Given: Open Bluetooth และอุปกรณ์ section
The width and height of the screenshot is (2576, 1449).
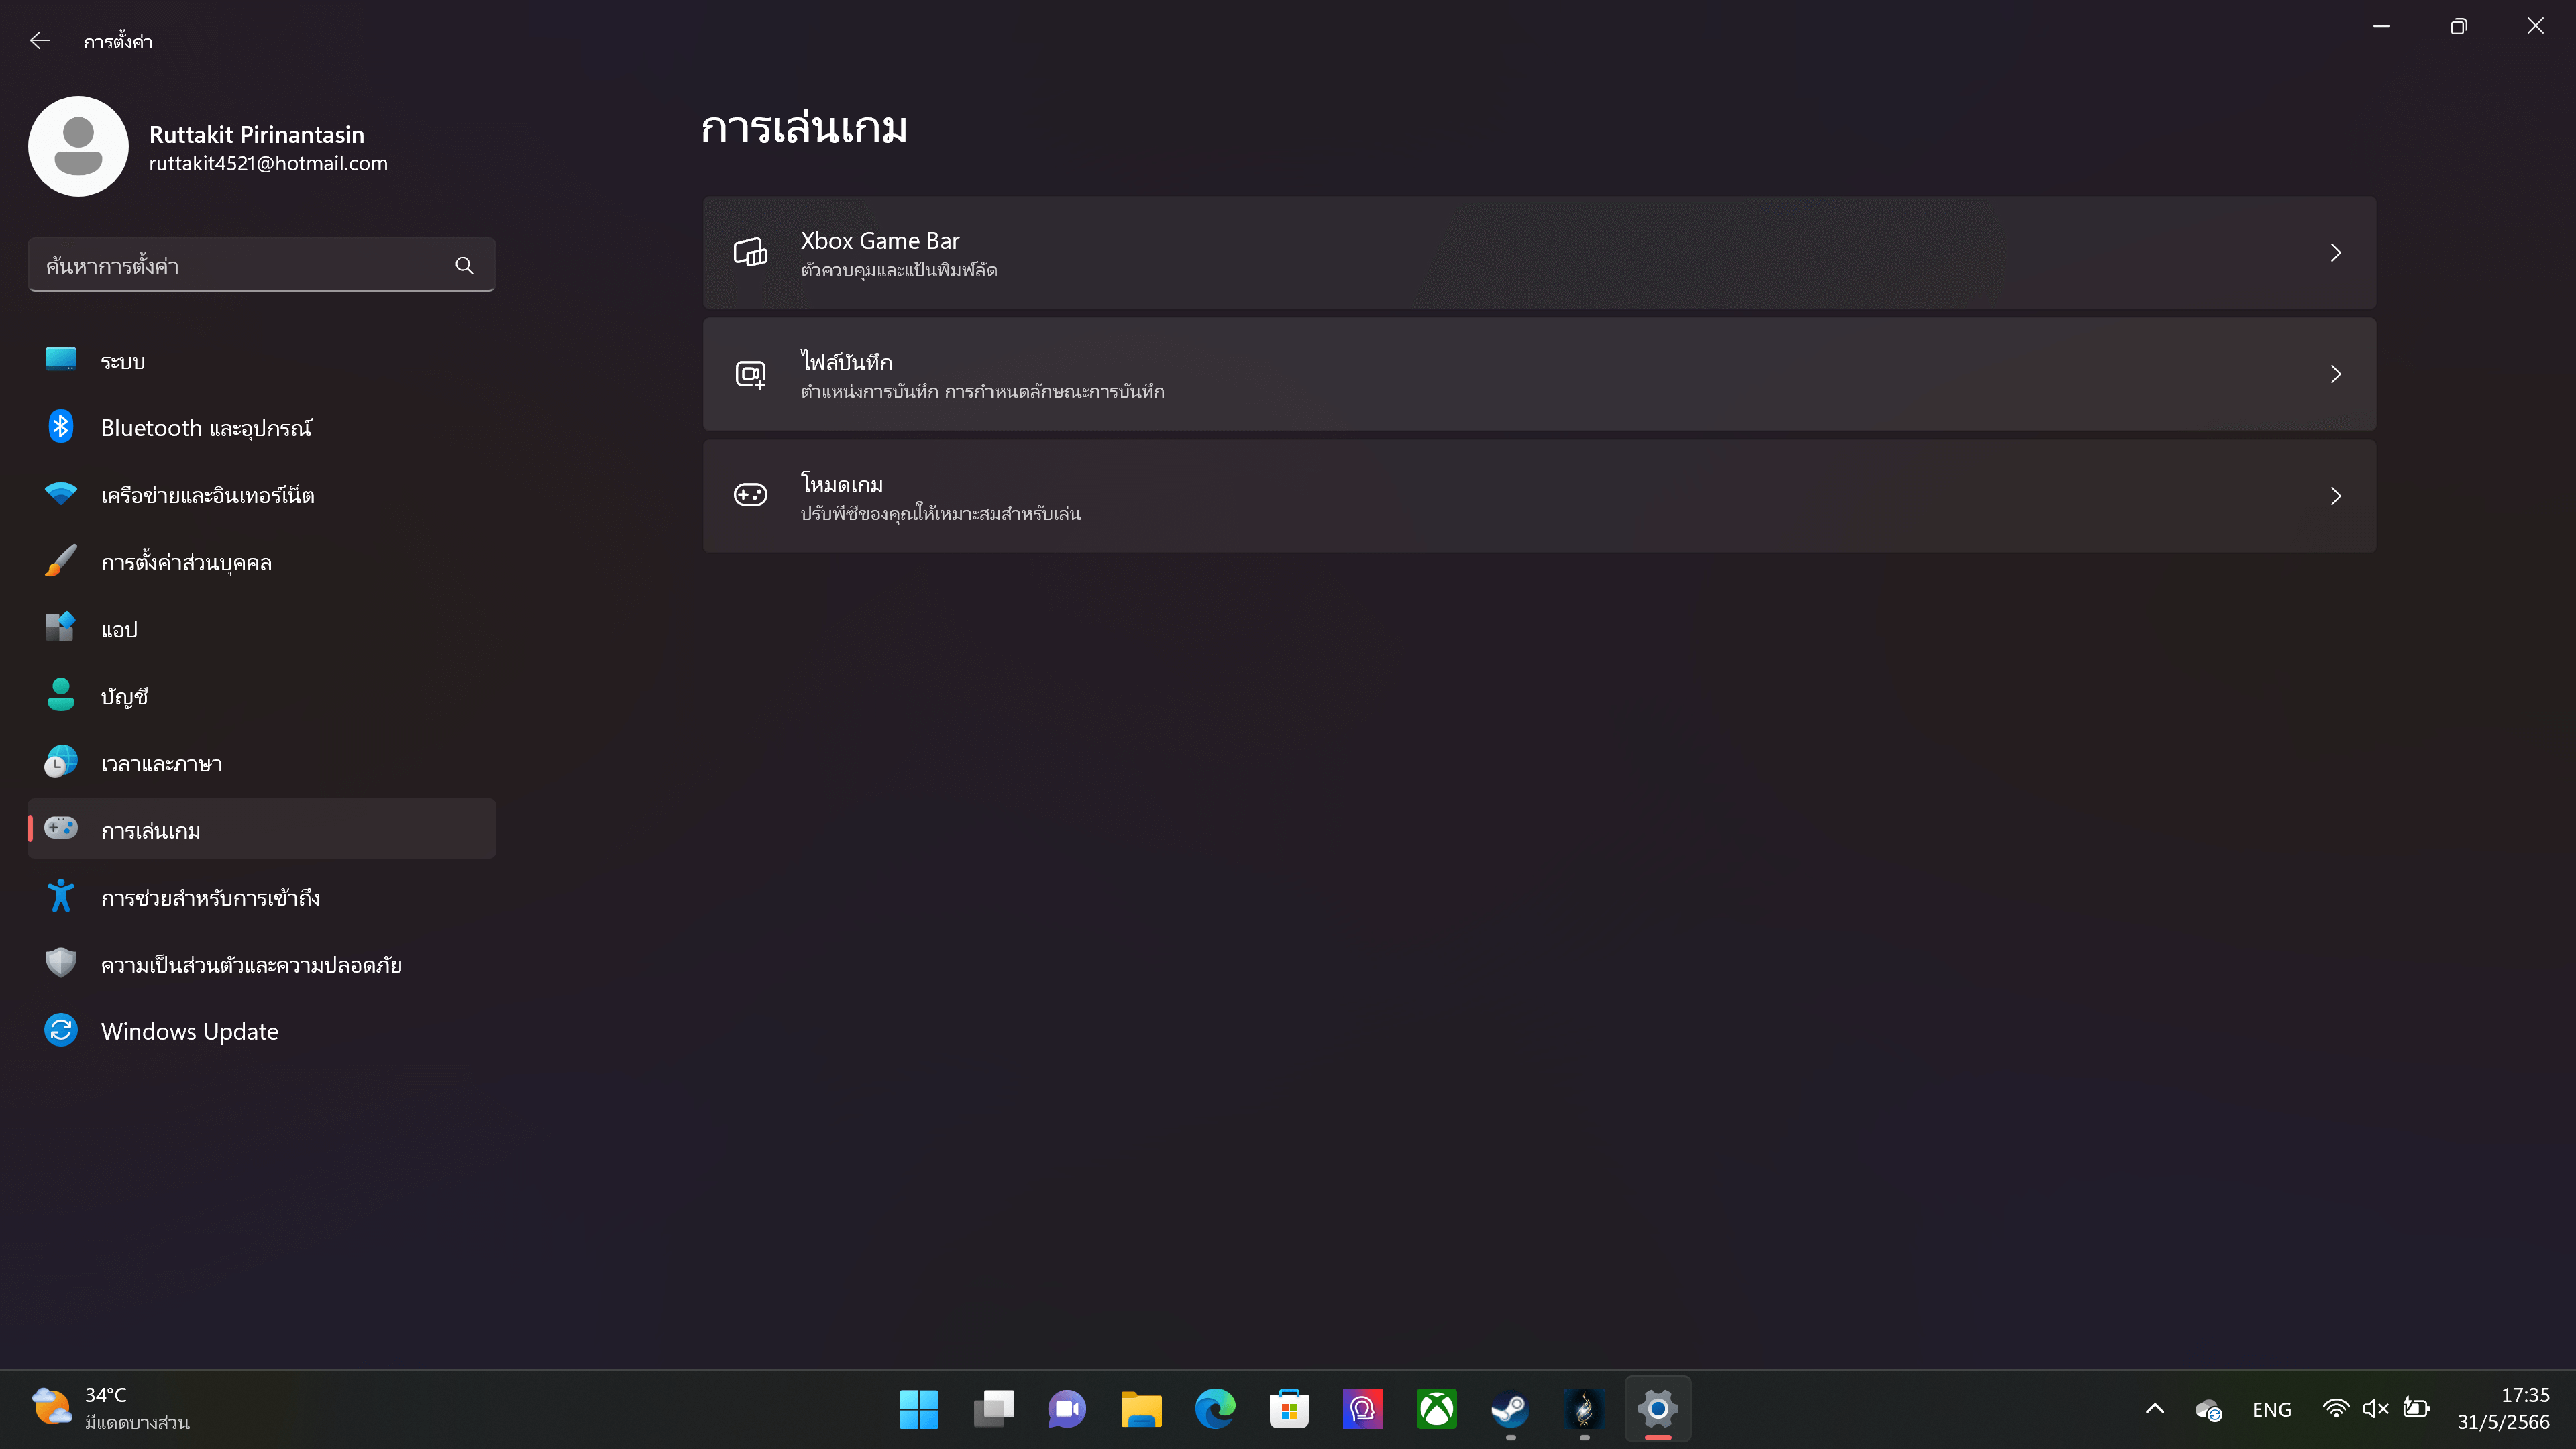Looking at the screenshot, I should point(262,427).
